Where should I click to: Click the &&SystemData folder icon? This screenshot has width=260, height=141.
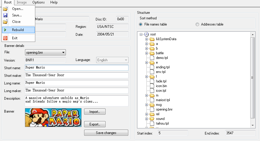(152, 39)
